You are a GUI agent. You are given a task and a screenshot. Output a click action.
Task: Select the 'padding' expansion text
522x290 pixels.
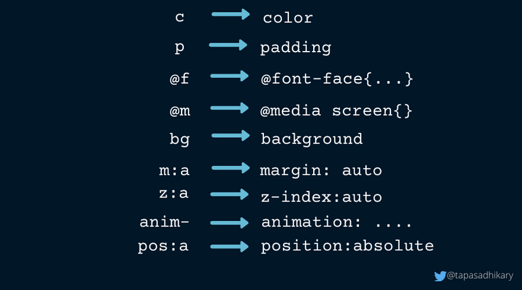(x=295, y=48)
